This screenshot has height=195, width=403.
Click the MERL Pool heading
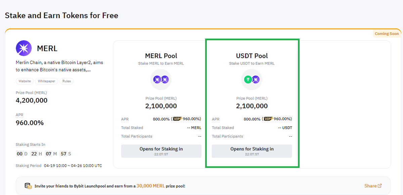pos(161,56)
